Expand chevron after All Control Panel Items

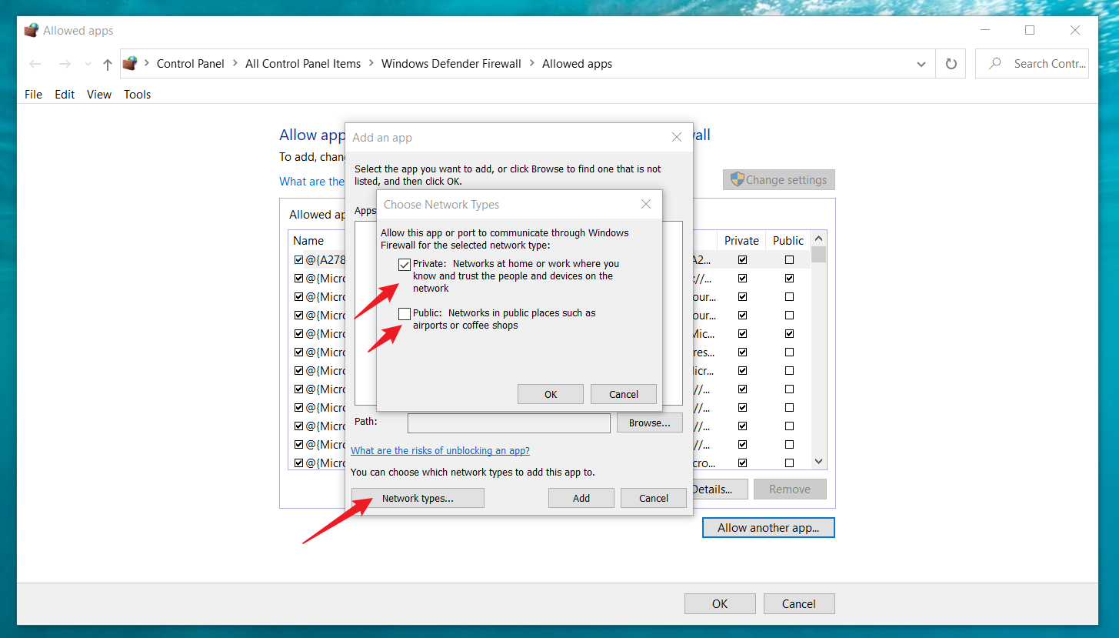[x=371, y=64]
